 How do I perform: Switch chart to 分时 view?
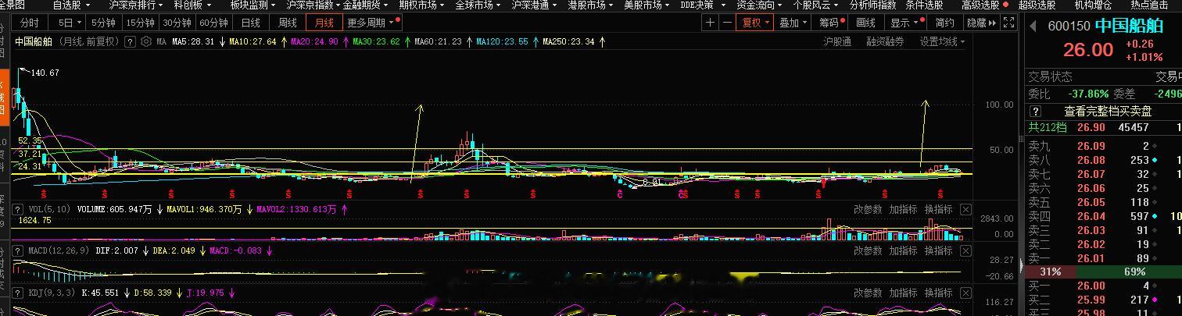[29, 23]
